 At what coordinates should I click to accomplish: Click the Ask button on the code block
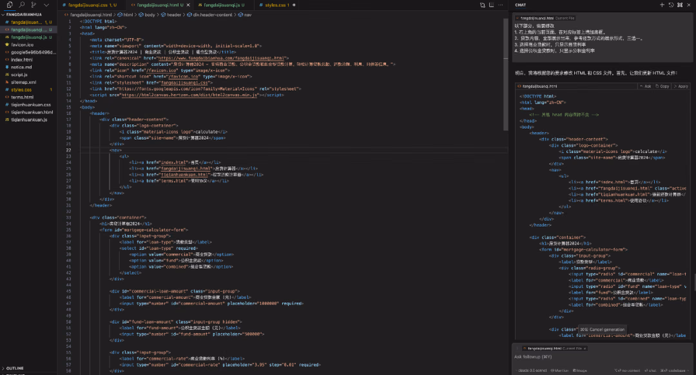tap(646, 86)
